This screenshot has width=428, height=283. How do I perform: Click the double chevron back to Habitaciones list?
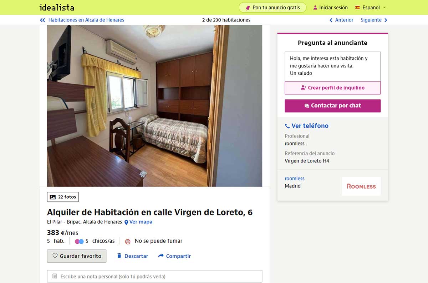pos(42,20)
